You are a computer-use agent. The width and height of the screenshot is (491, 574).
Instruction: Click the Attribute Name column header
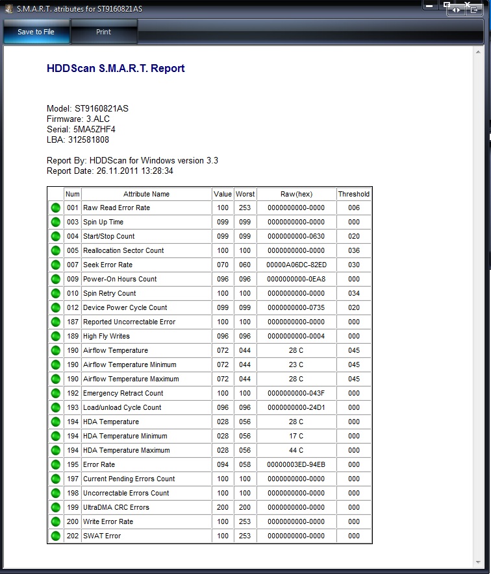coord(146,194)
